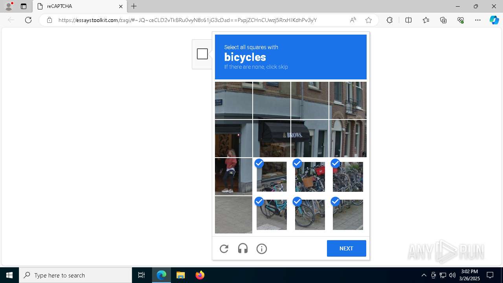The height and width of the screenshot is (283, 503).
Task: Deselect tile with bike wheels above pavement
Action: (348, 215)
